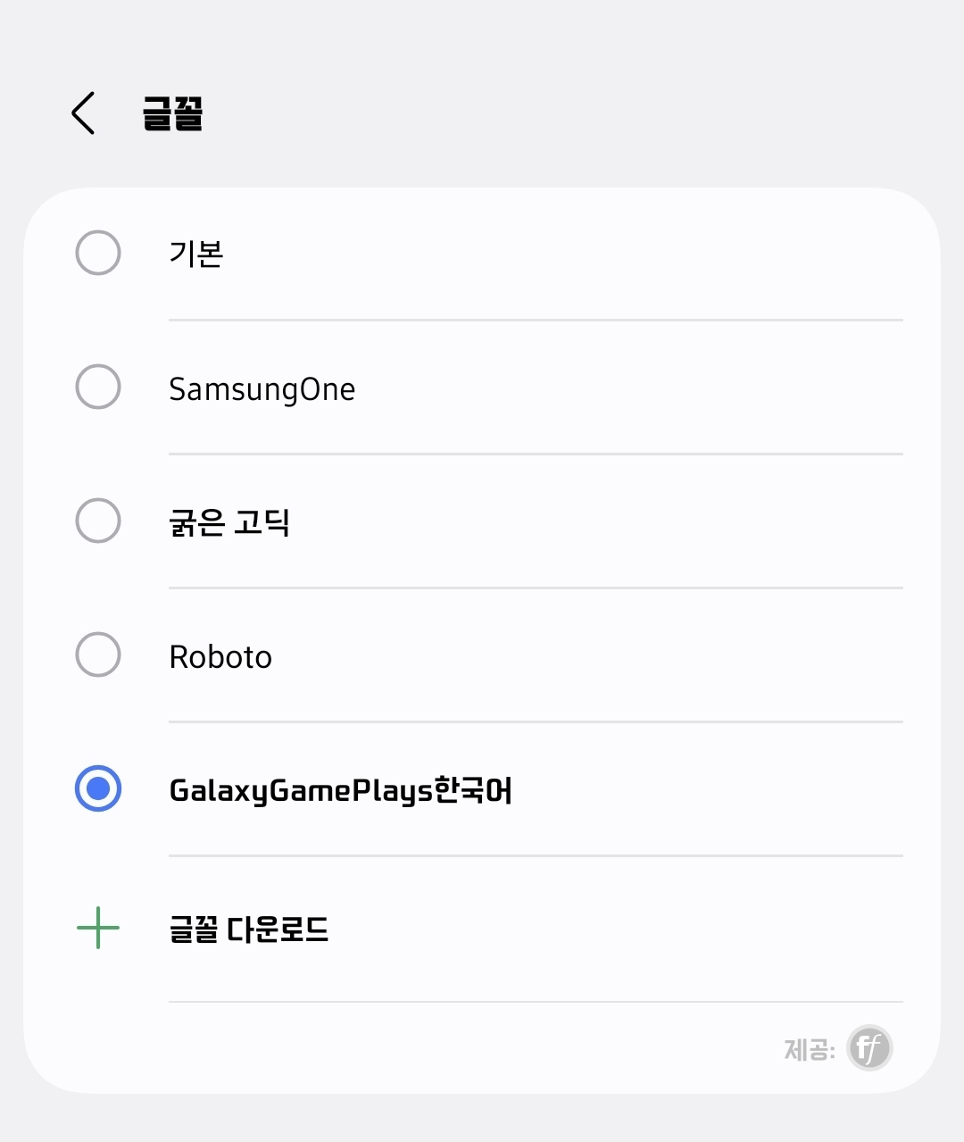Image resolution: width=964 pixels, height=1142 pixels.
Task: Click the 글꼴 page title
Action: click(173, 113)
